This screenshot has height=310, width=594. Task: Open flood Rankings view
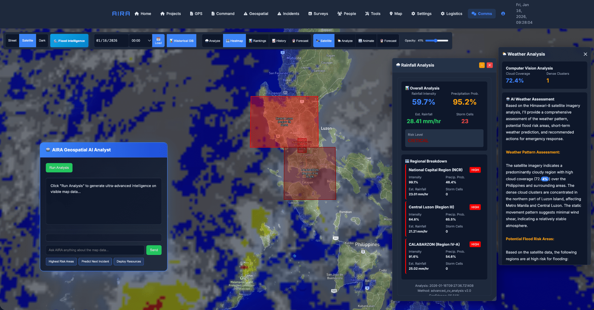pos(257,41)
